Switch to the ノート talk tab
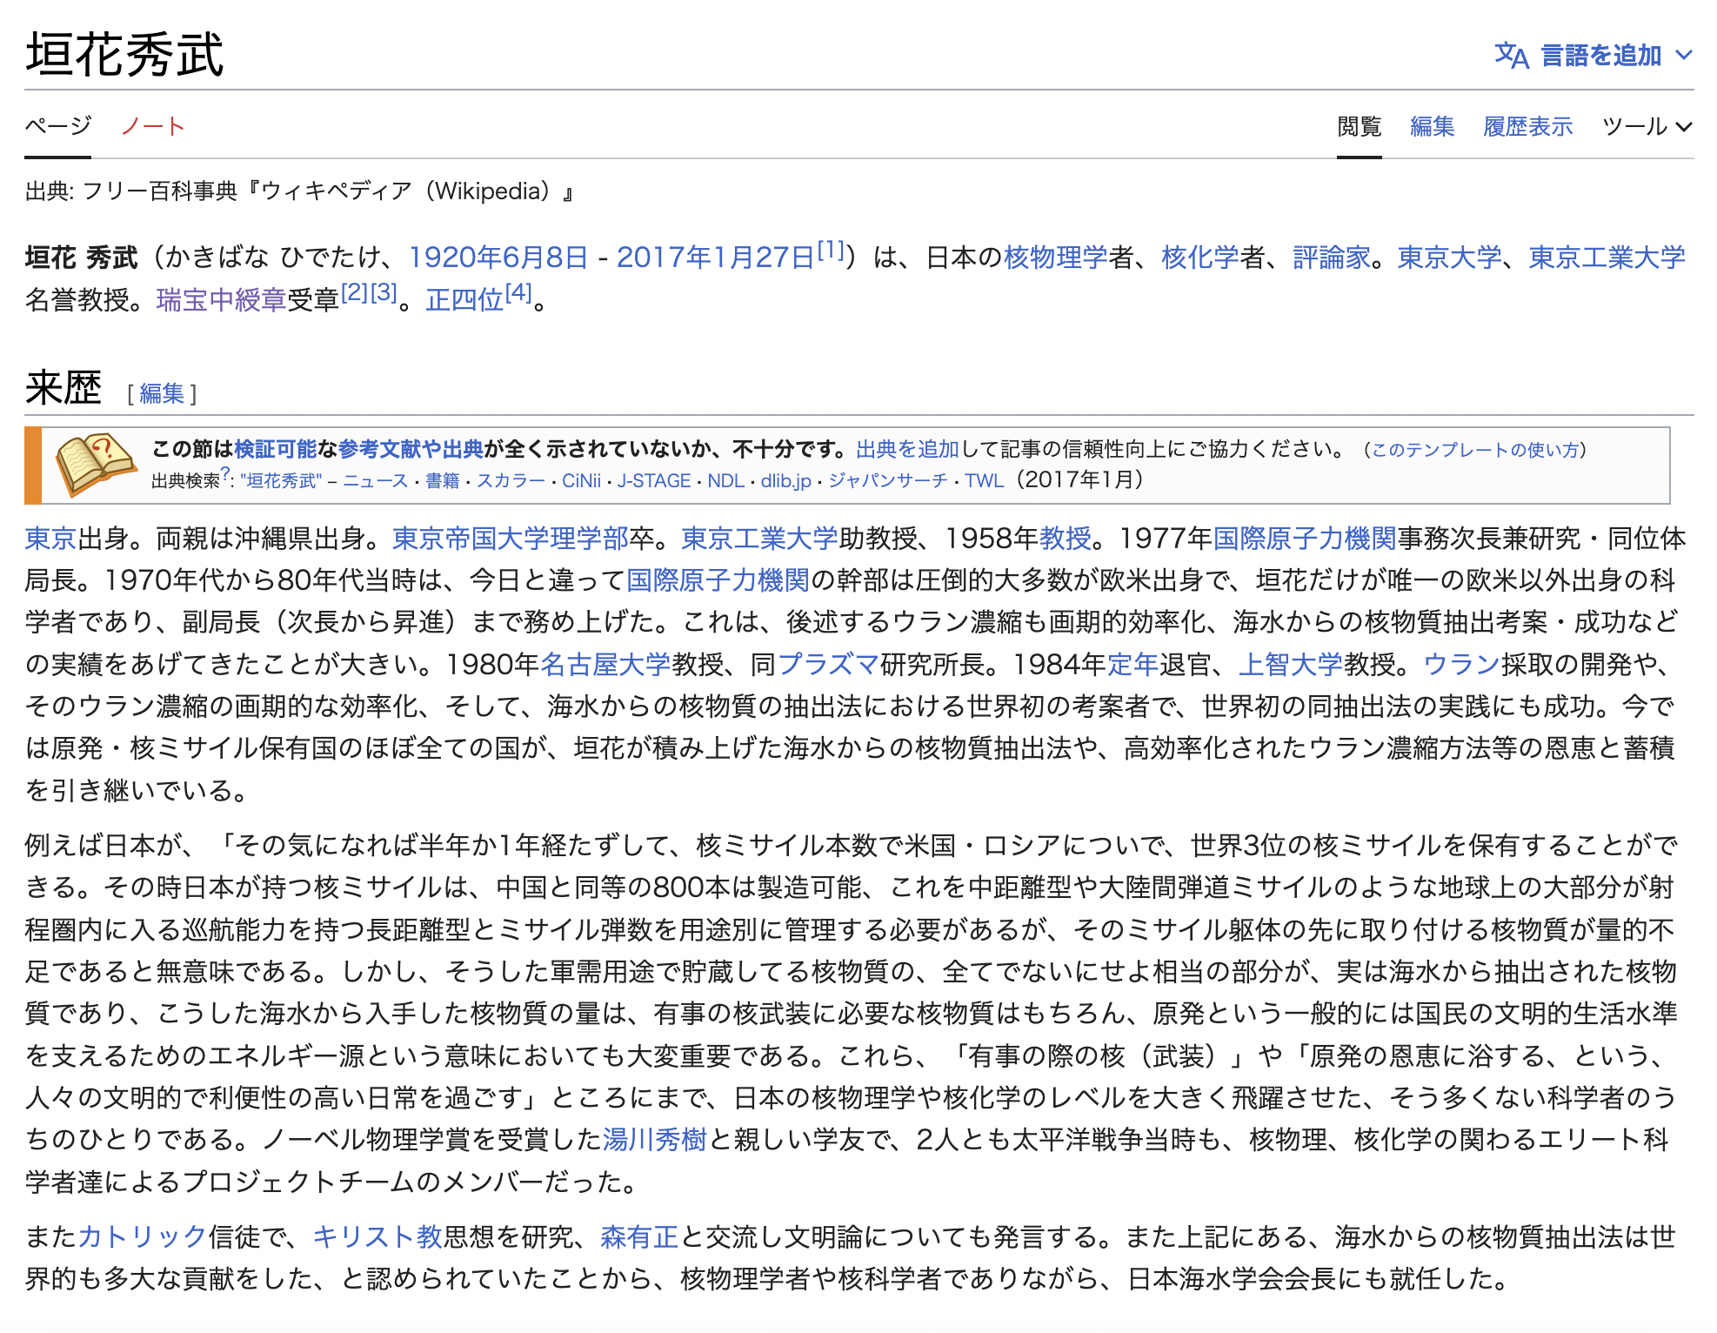 (152, 127)
